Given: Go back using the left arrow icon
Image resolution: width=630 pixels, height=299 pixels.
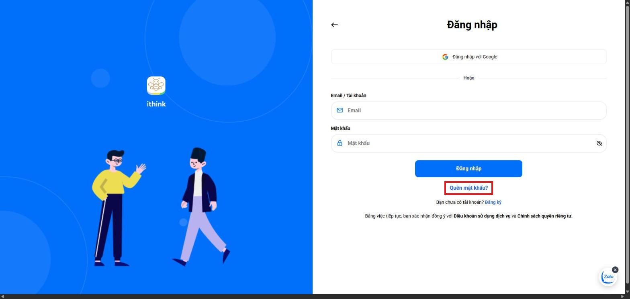Looking at the screenshot, I should click(x=334, y=25).
